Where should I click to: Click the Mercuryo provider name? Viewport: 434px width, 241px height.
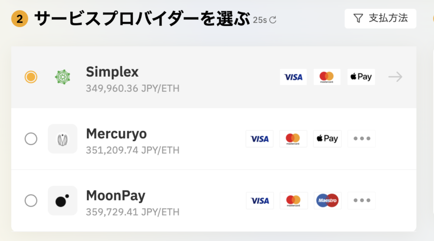coord(116,134)
